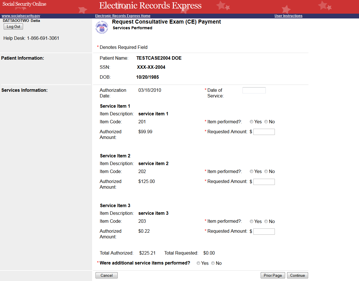Select Yes for additional service items performed

pos(198,263)
